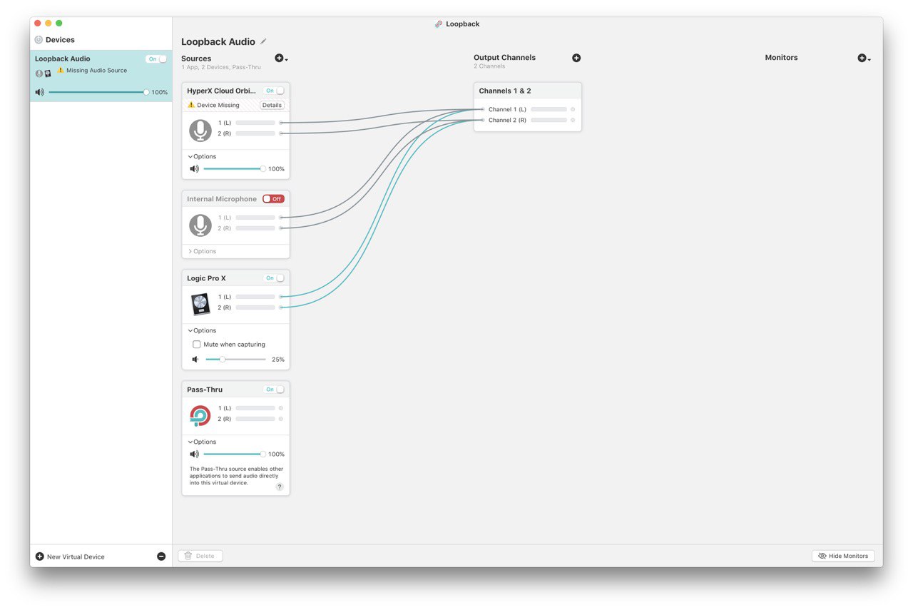Adjust Pass-Thru 100% volume slider

pyautogui.click(x=235, y=454)
